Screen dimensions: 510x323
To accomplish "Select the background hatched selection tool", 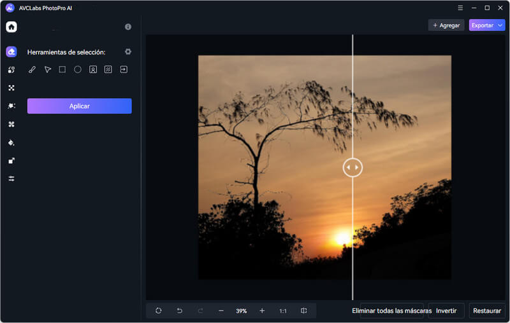I will click(108, 69).
